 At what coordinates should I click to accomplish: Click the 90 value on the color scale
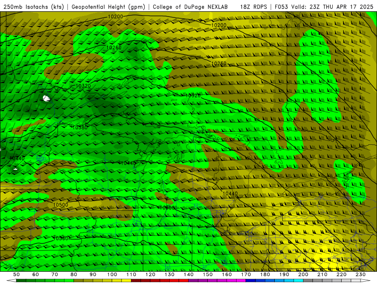(93, 275)
